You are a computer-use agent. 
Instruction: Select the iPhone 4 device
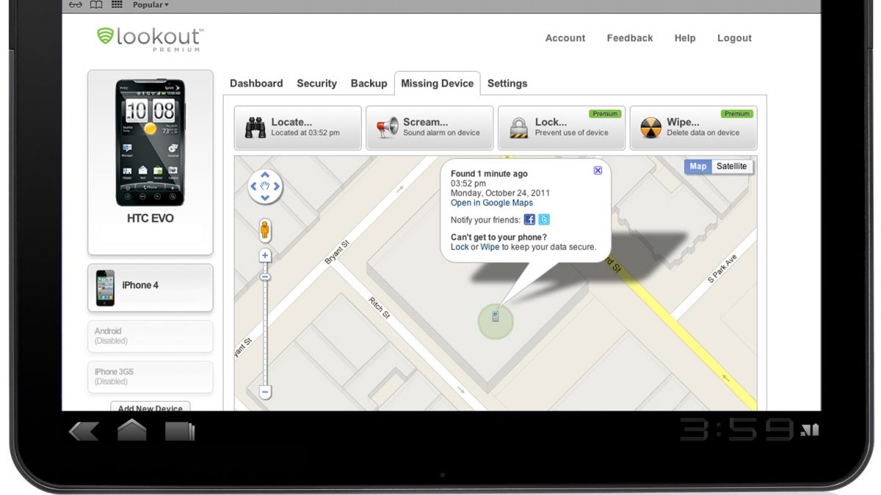[151, 286]
